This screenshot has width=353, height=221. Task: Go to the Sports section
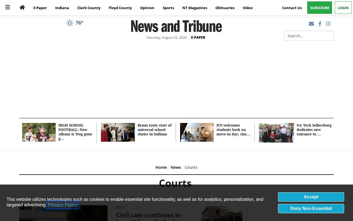(x=168, y=8)
